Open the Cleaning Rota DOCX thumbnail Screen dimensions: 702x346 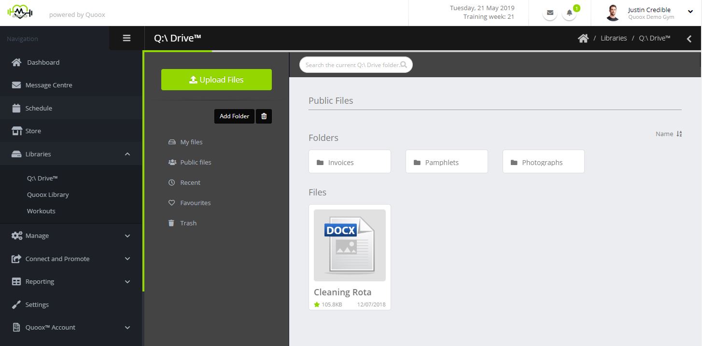pos(350,245)
